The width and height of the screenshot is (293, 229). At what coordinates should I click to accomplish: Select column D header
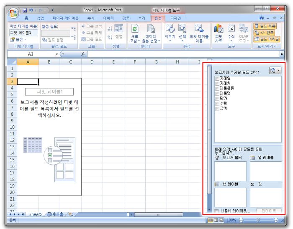pyautogui.click(x=92, y=62)
